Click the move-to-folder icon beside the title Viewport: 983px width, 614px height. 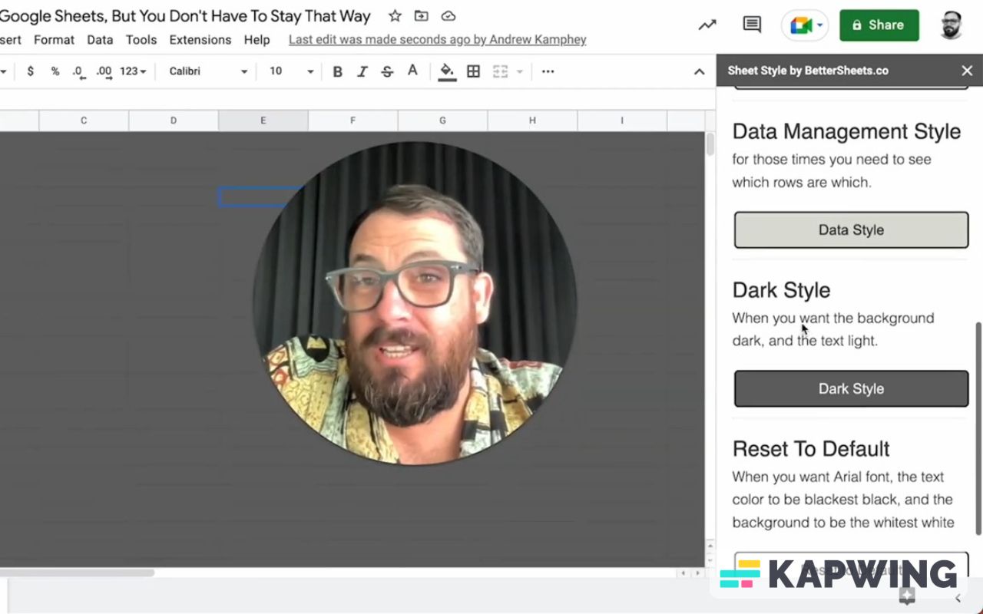(422, 16)
